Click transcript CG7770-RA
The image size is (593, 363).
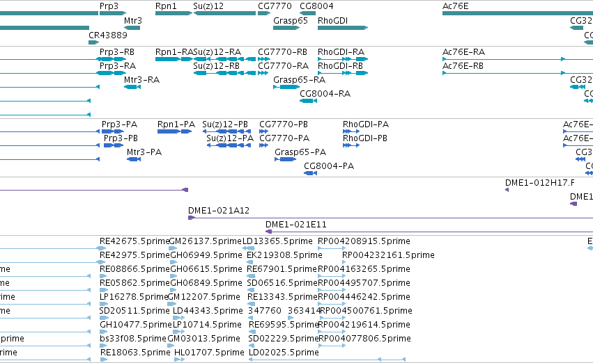click(264, 73)
